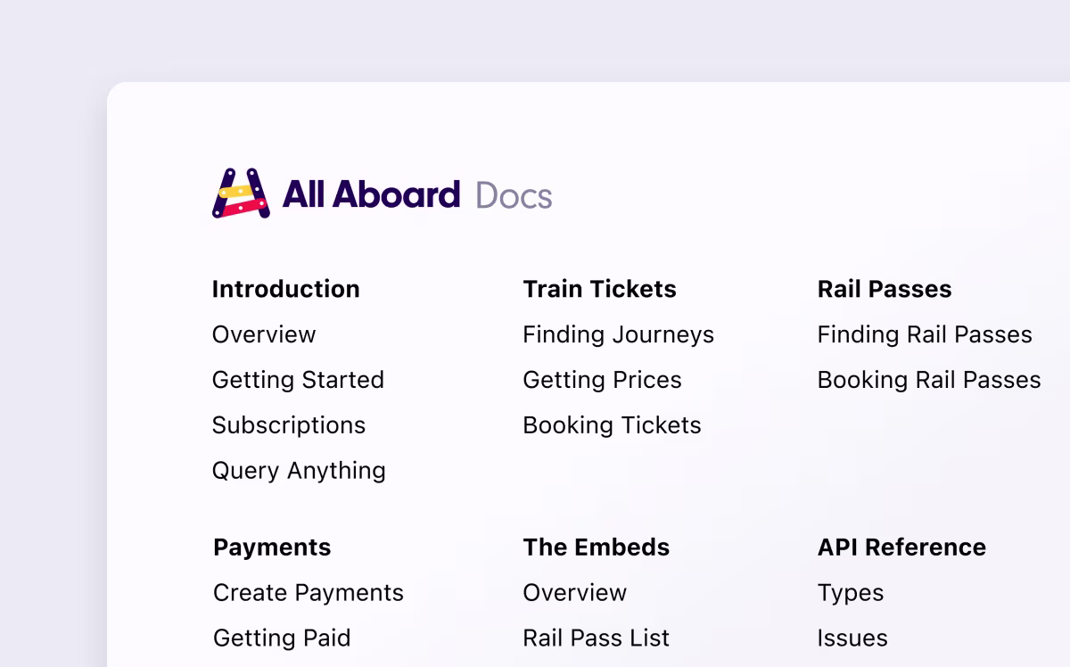Click the API Reference section heading
The height and width of the screenshot is (667, 1070).
click(x=901, y=547)
